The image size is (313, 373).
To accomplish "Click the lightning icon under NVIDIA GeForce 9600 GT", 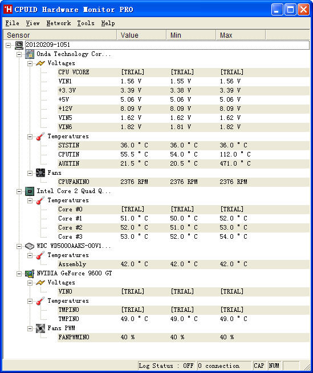I will point(40,283).
